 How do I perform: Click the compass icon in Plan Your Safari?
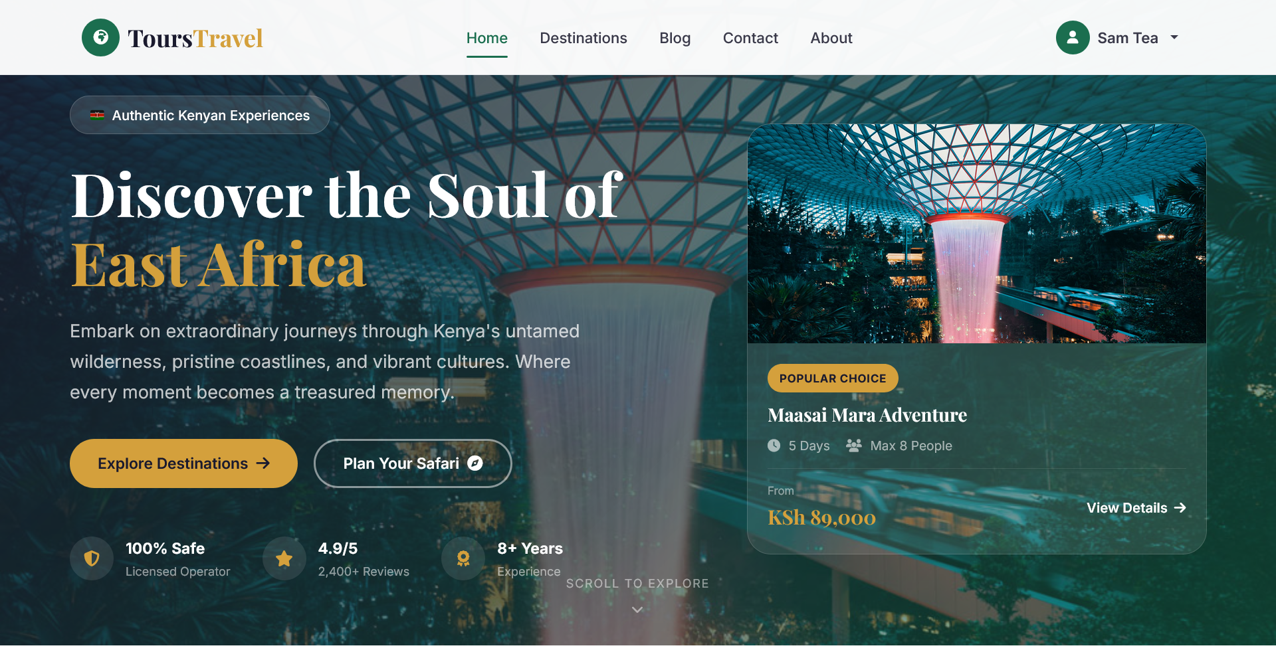475,463
